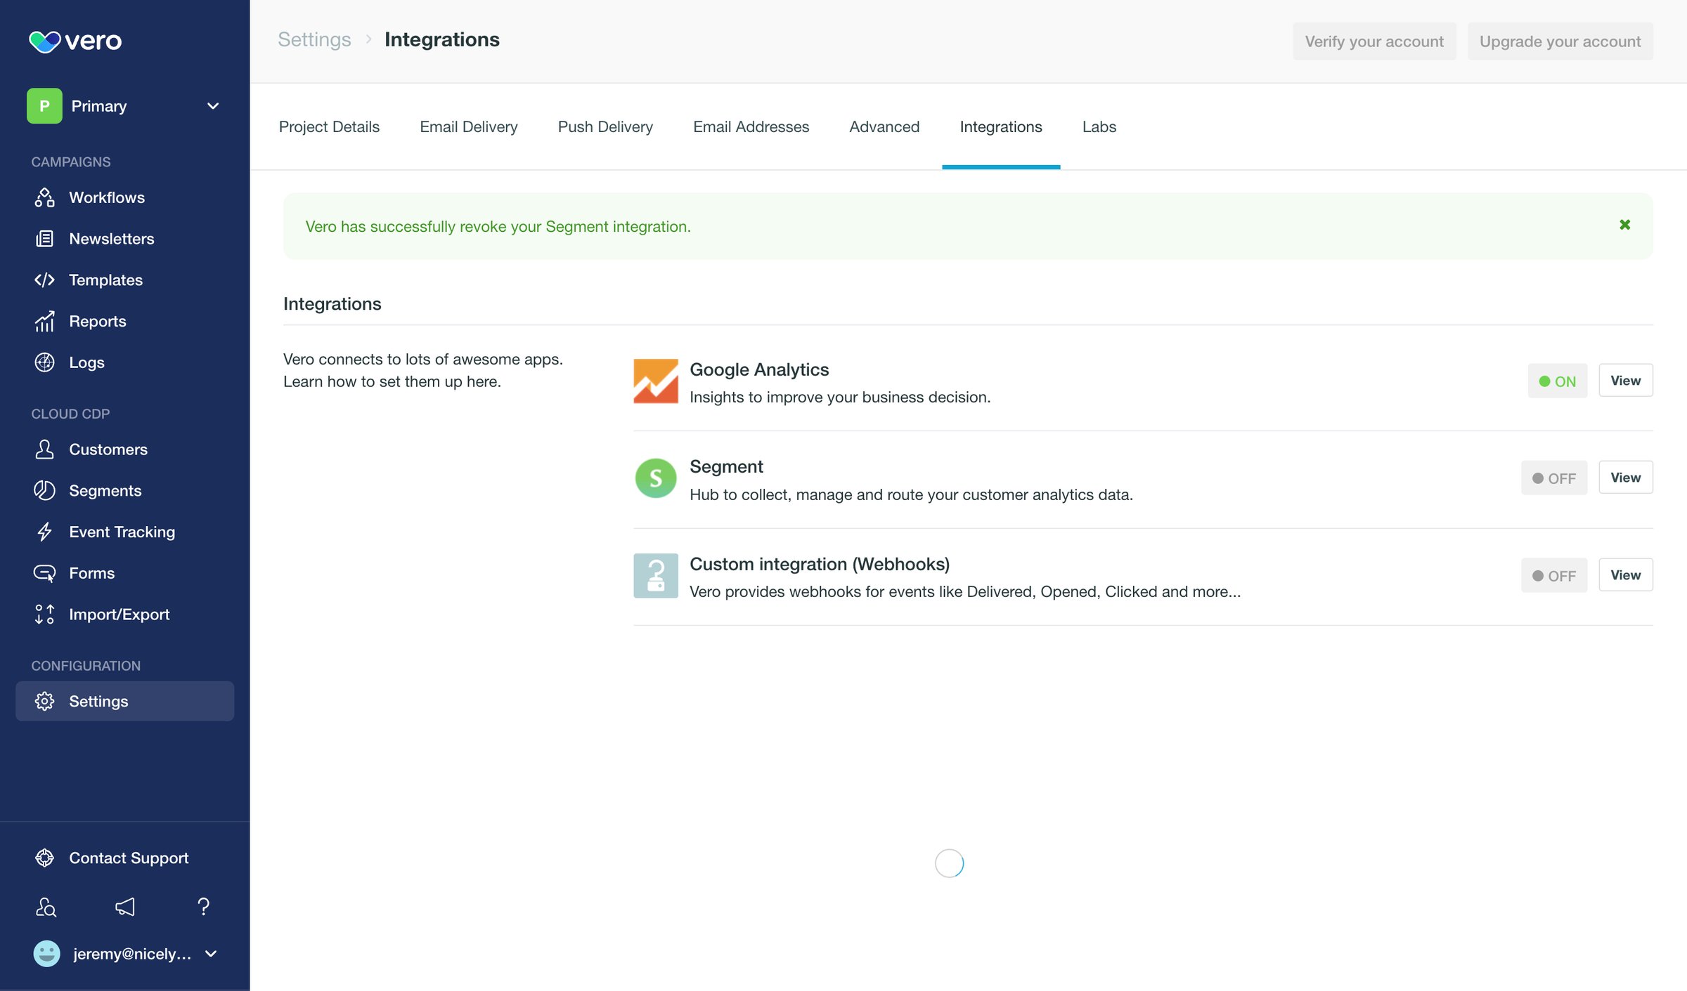This screenshot has height=991, width=1687.
Task: Click the user search icon in sidebar footer
Action: (46, 907)
